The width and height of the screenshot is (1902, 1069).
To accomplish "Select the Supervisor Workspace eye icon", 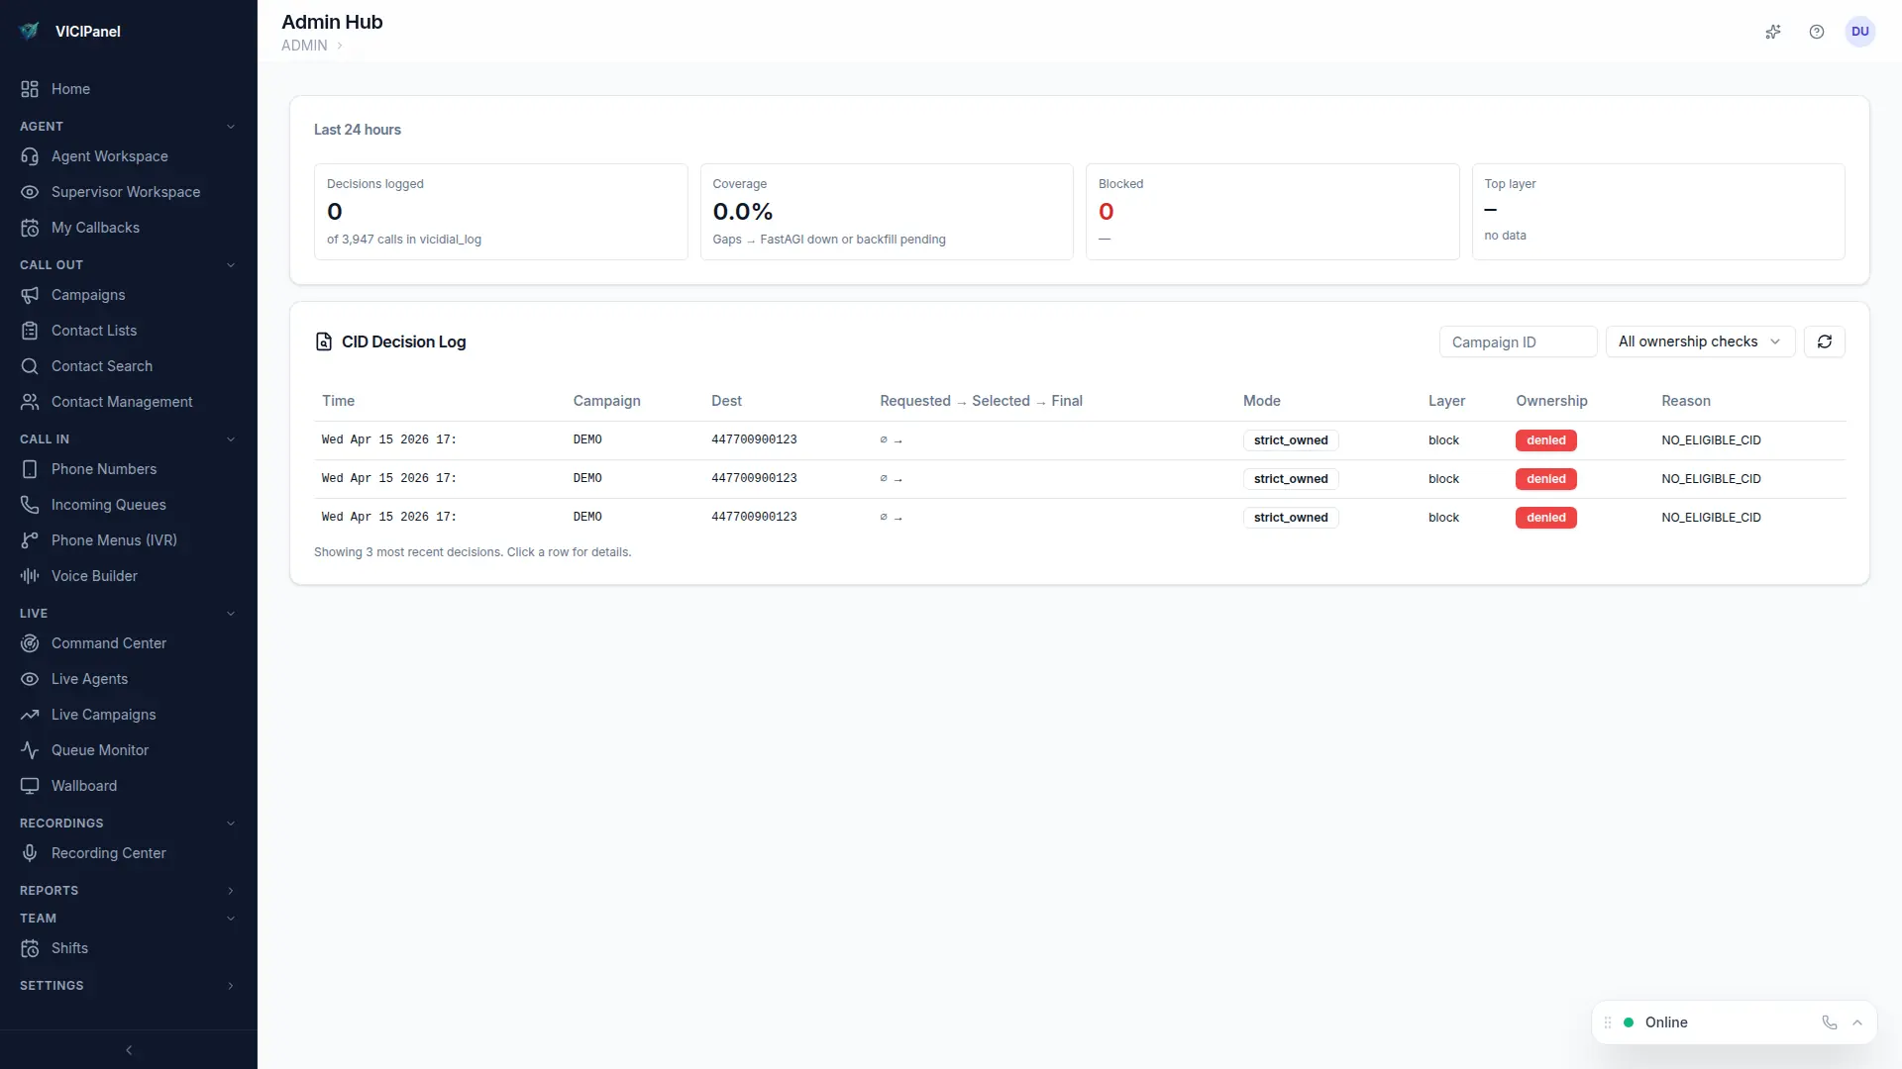I will pos(30,192).
